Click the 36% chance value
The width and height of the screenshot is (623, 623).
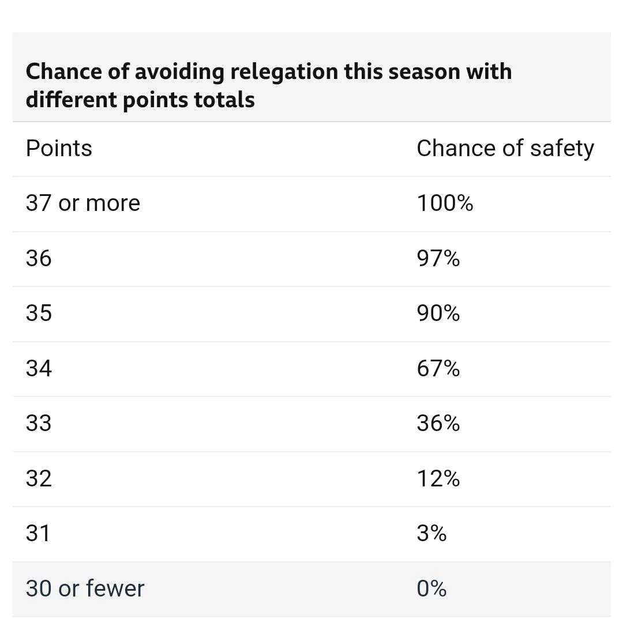pyautogui.click(x=438, y=424)
